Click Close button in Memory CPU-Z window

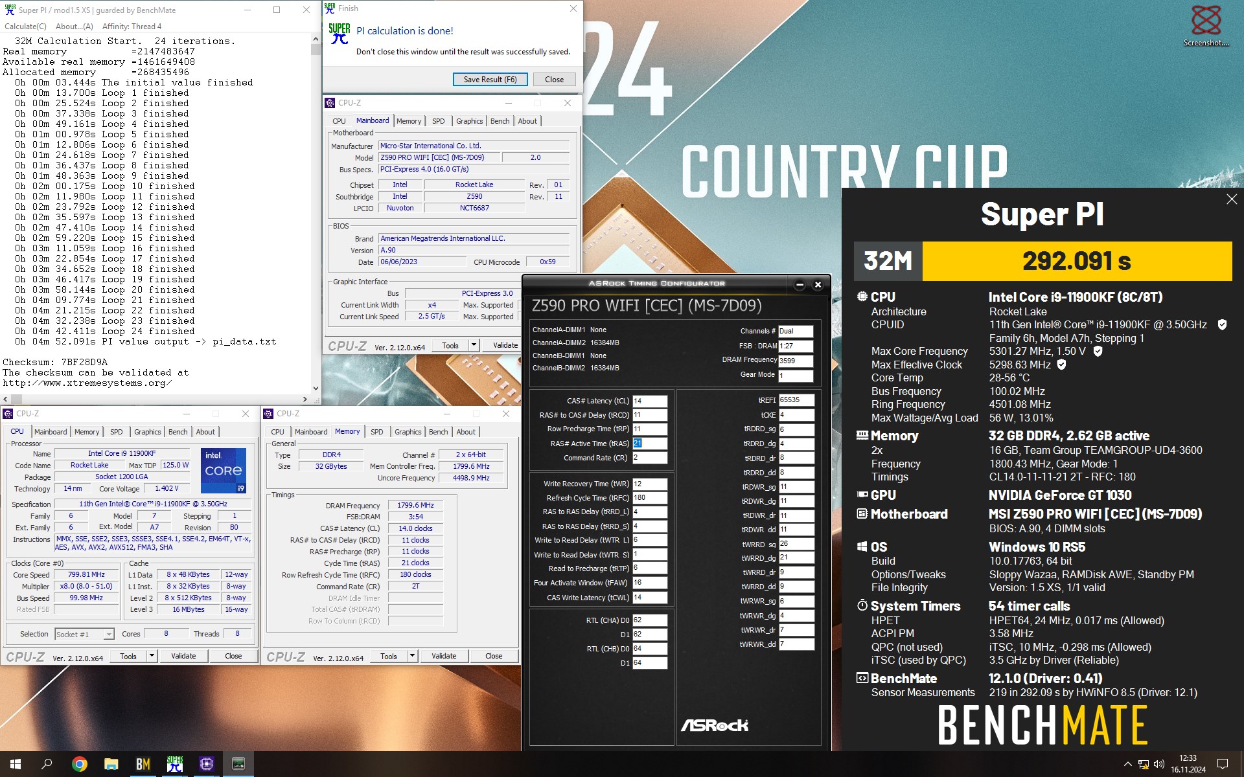click(x=494, y=656)
